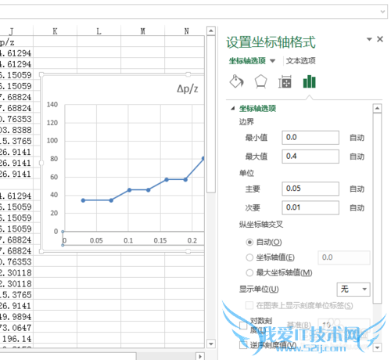The height and width of the screenshot is (360, 391).
Task: Collapse the 坐标轴选项 section
Action: (233, 108)
